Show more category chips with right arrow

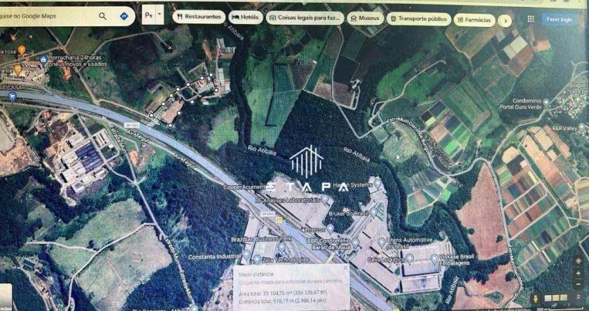pos(505,21)
